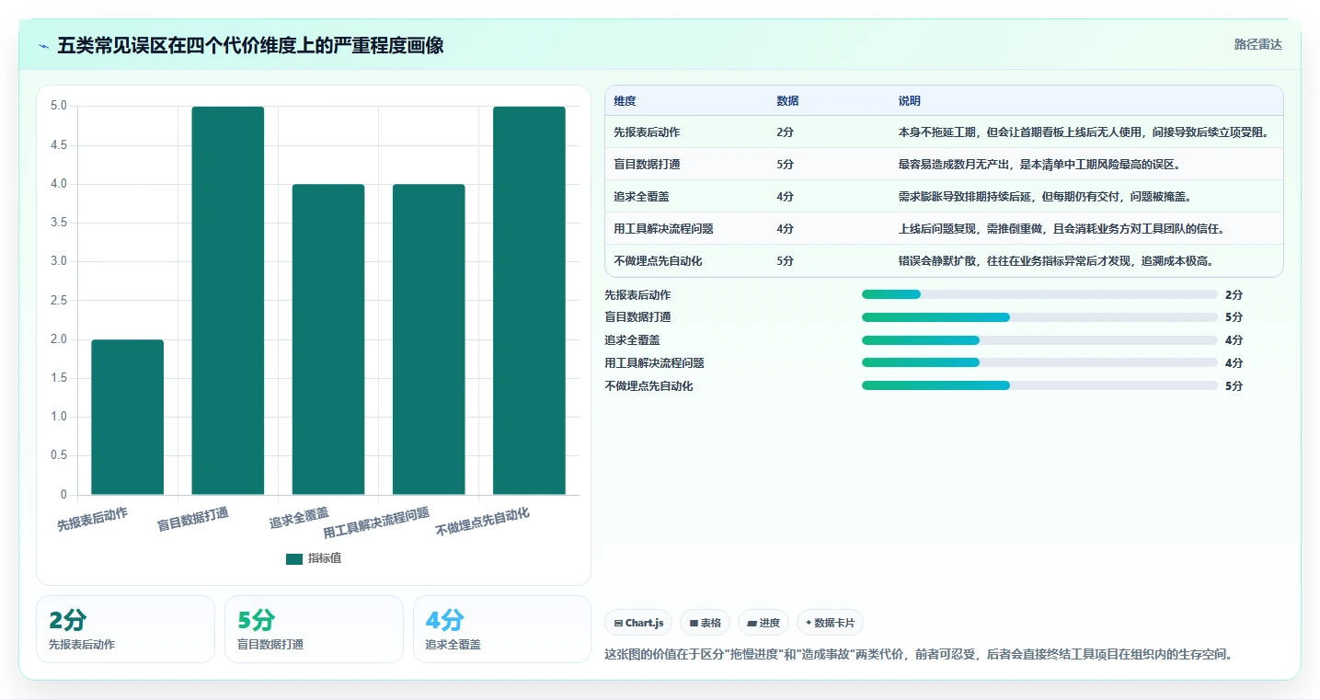Open the 5分 盲目数据打通 data card
Viewport: 1320px width, 700px height.
pyautogui.click(x=314, y=629)
